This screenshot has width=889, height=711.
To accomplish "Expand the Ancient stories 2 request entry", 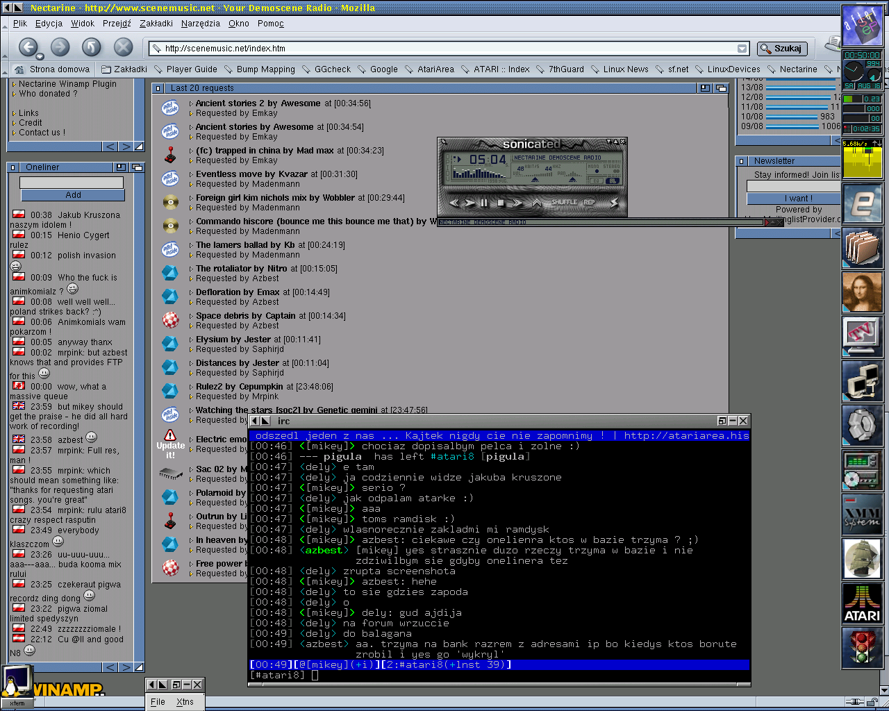I will (191, 104).
